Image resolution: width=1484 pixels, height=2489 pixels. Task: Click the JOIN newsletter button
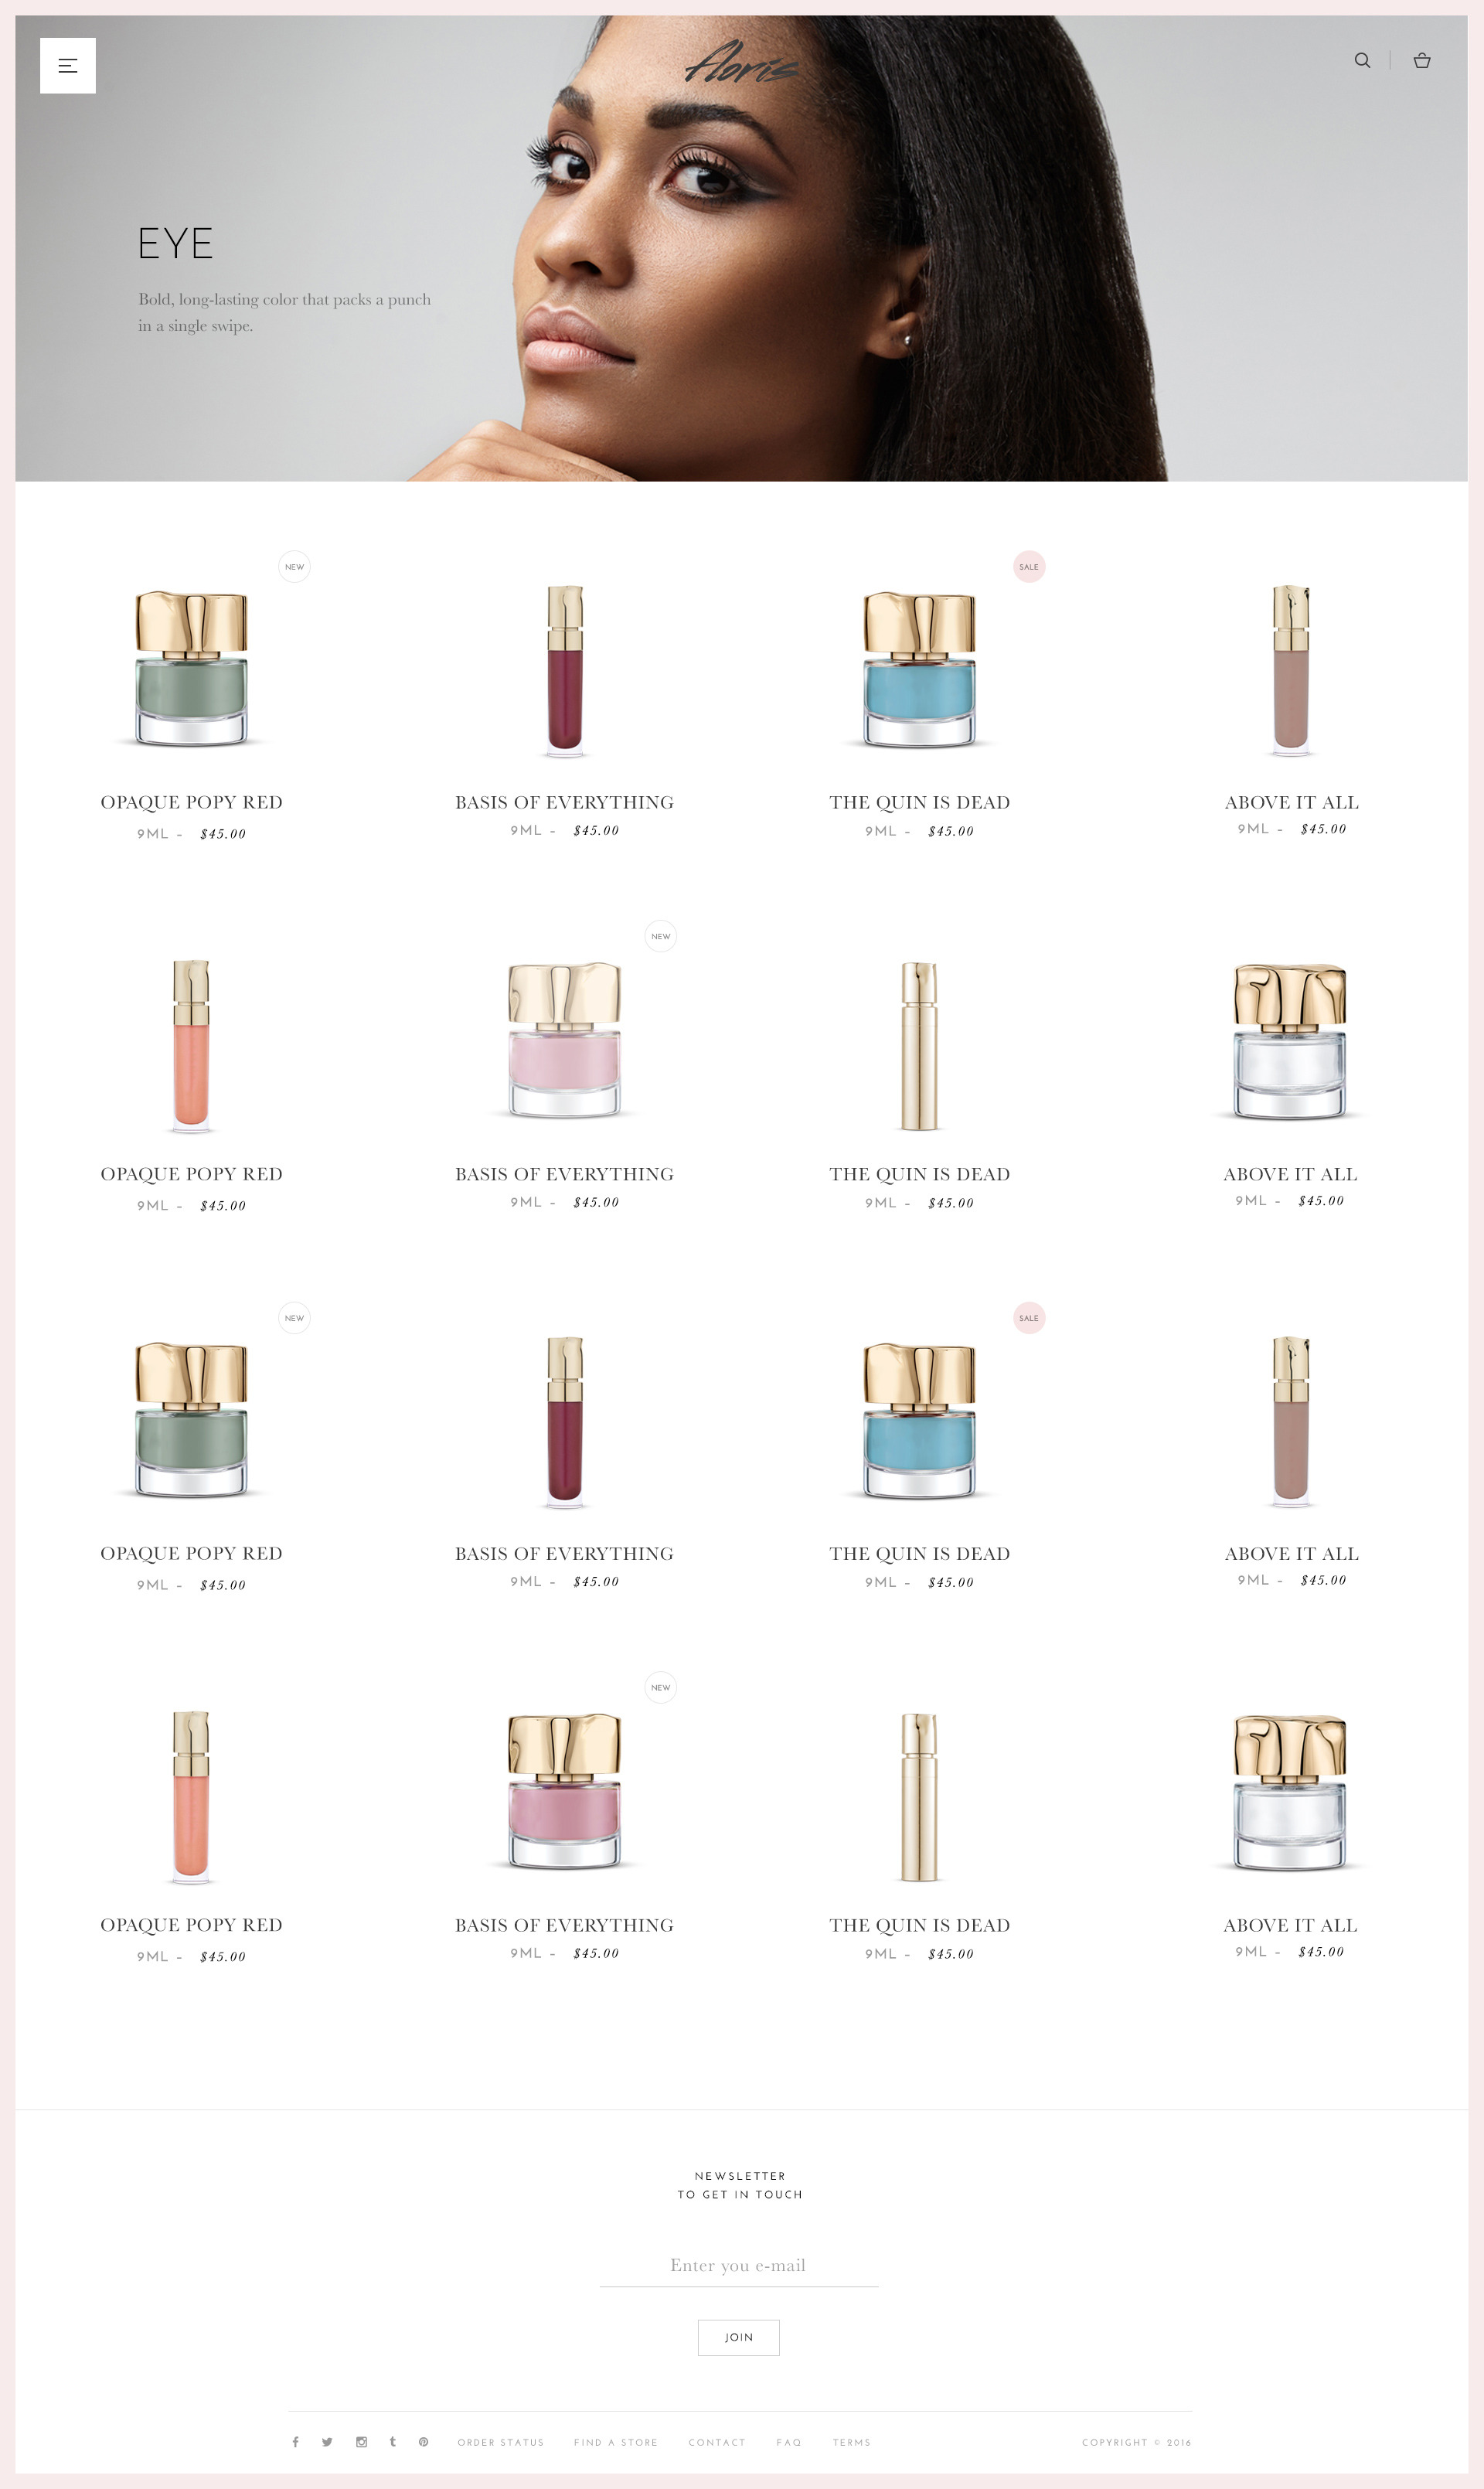(x=739, y=2337)
